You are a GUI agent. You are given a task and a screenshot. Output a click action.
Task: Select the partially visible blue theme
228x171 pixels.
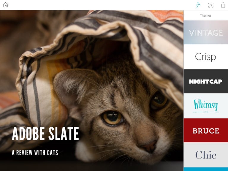click(206, 169)
